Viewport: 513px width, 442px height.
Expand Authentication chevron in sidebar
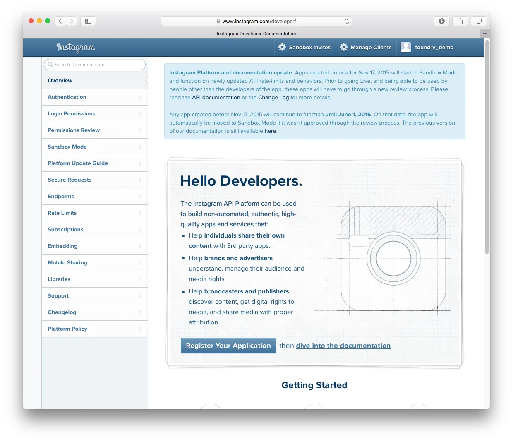coord(140,97)
